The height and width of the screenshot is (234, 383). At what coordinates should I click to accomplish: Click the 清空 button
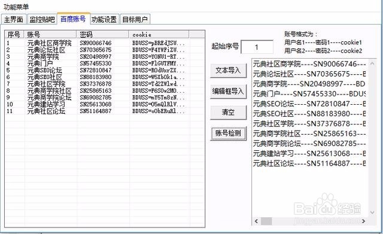click(x=228, y=113)
